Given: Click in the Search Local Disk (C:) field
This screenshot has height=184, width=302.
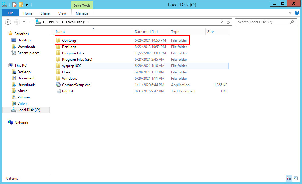Looking at the screenshot, I should pyautogui.click(x=262, y=22).
